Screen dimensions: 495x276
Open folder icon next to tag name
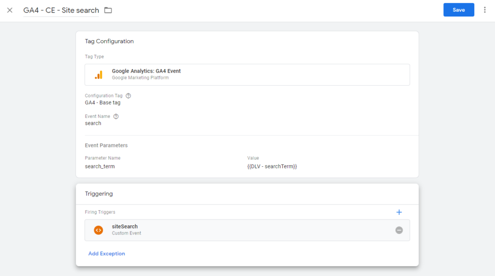(x=108, y=10)
